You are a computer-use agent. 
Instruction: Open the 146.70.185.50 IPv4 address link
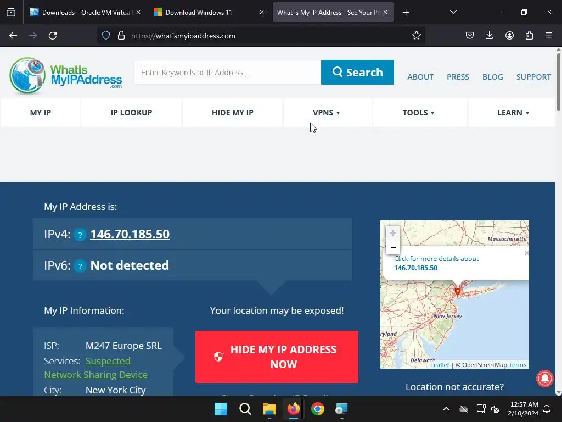click(130, 234)
